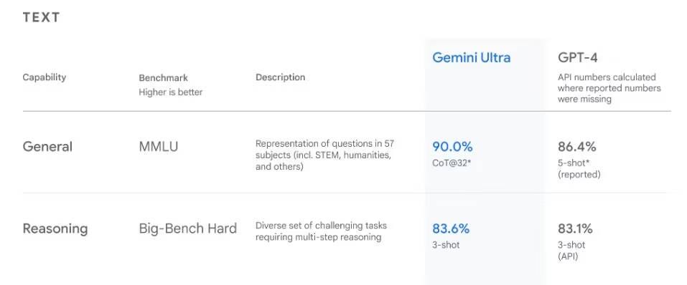Click the TEXT section heading
The image size is (687, 285).
tap(41, 17)
